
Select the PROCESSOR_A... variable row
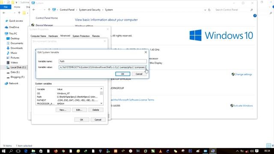pyautogui.click(x=68, y=104)
